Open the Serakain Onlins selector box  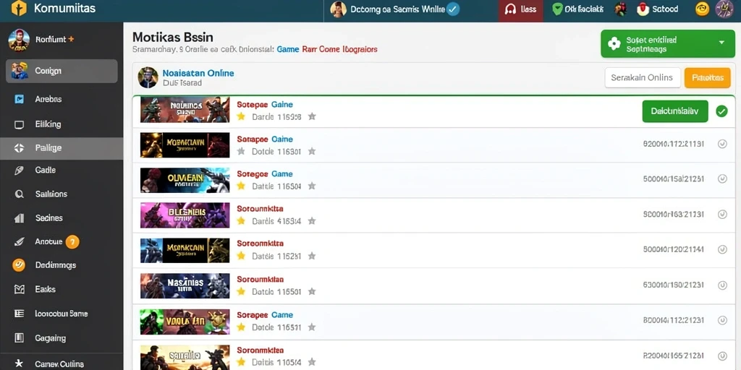click(x=643, y=78)
